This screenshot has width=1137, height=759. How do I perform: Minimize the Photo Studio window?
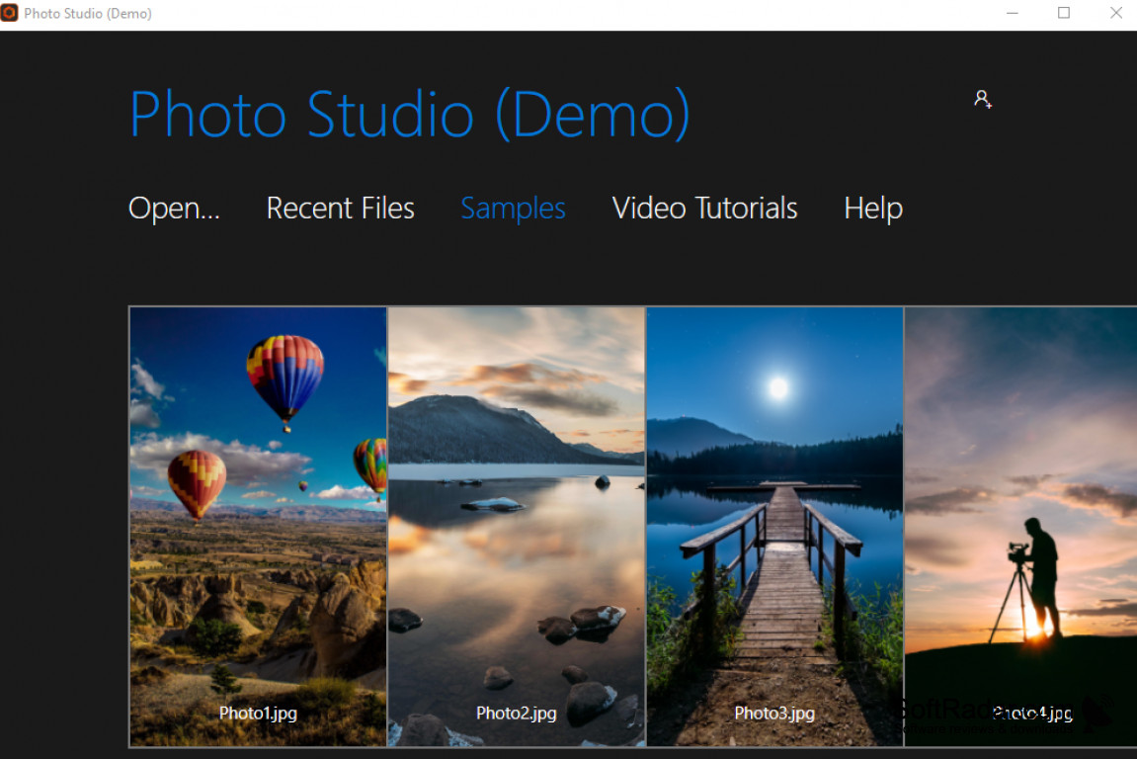pyautogui.click(x=1013, y=13)
